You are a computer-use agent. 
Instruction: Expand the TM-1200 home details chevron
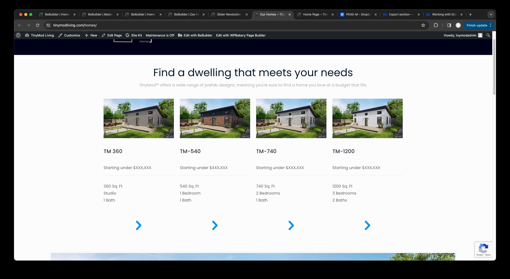coord(367,225)
